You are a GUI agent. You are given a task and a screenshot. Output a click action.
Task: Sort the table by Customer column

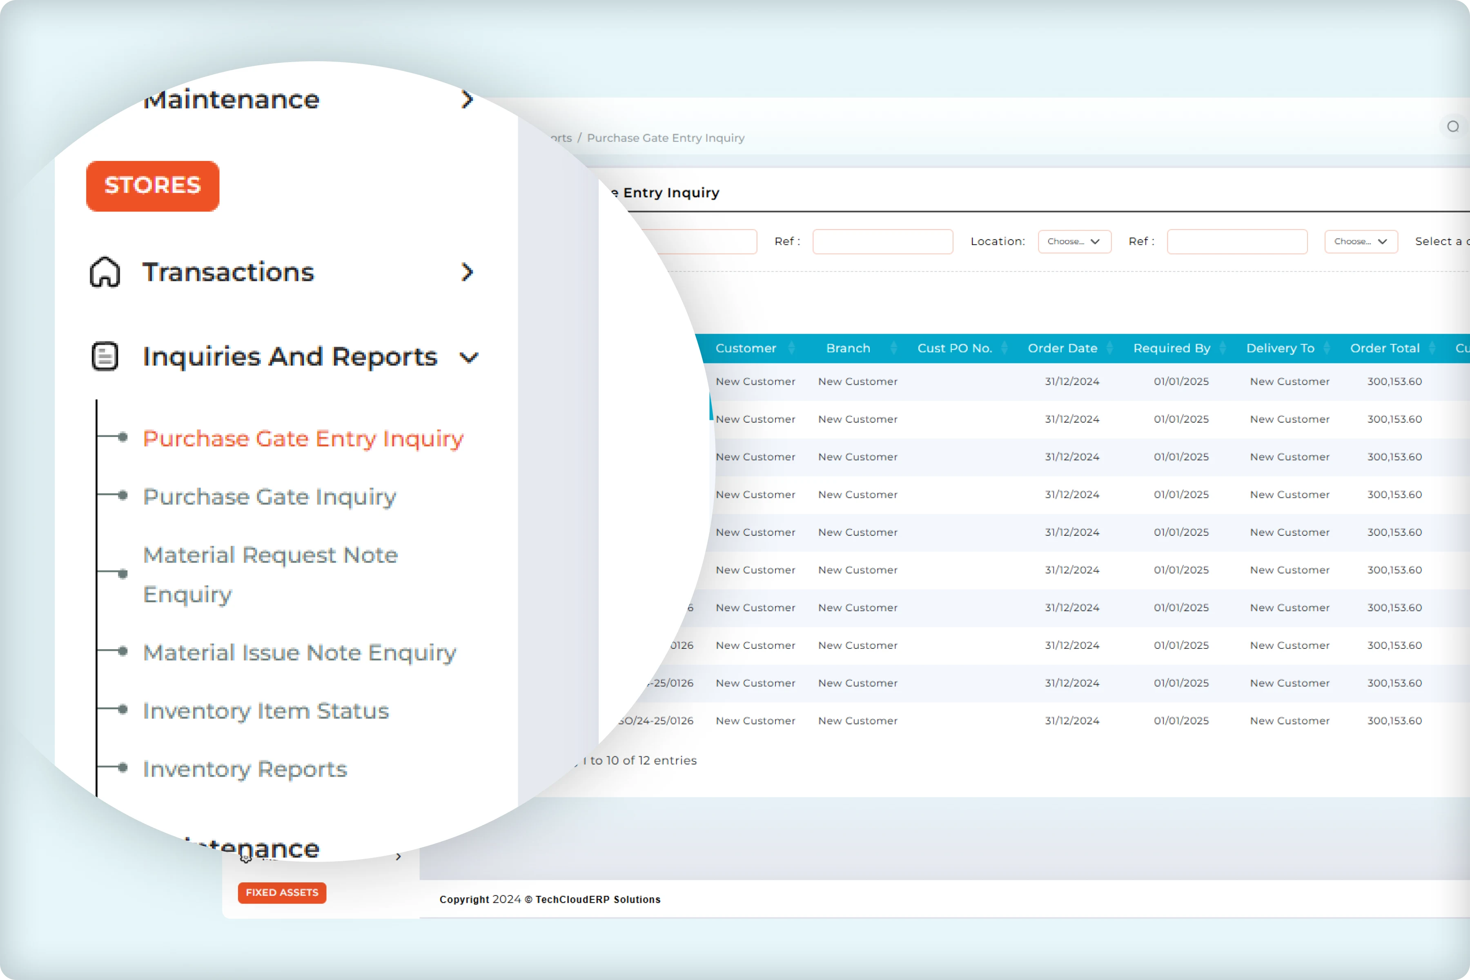[x=748, y=348]
